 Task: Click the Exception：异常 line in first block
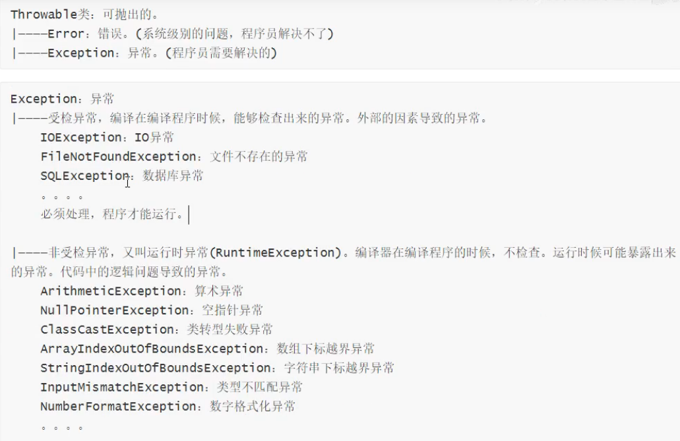[x=144, y=53]
